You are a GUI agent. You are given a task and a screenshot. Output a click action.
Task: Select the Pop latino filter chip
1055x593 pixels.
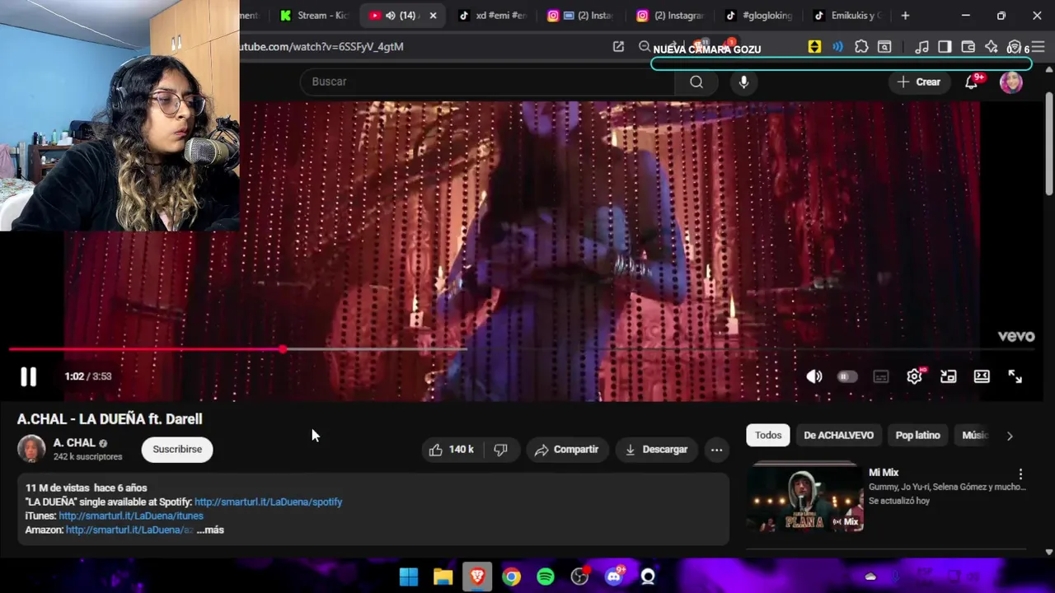[x=917, y=435]
